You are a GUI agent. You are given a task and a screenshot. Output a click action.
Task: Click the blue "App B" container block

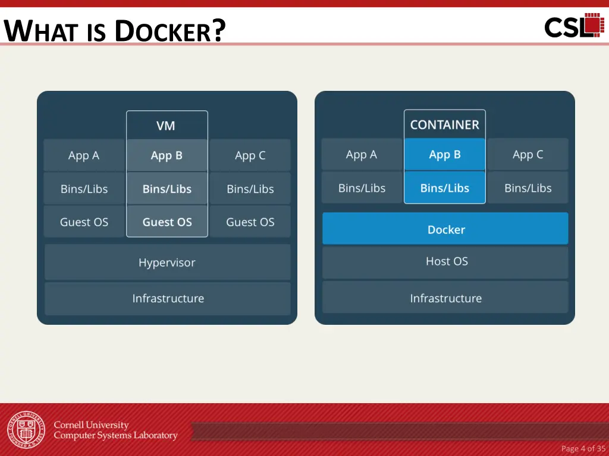[445, 154]
